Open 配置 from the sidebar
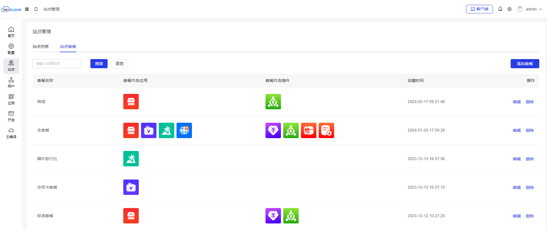The width and height of the screenshot is (547, 230). [x=11, y=49]
